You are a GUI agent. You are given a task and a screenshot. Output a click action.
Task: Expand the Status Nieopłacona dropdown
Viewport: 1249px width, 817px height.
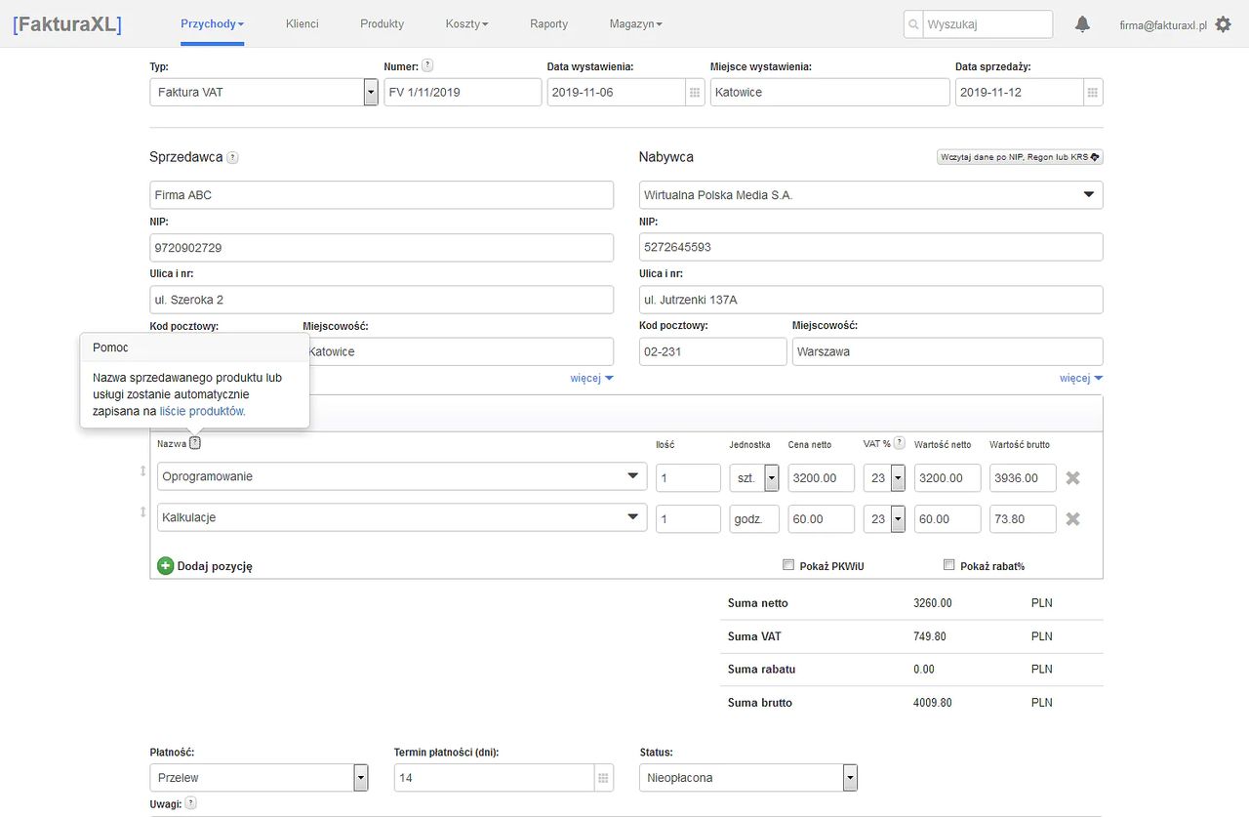850,778
